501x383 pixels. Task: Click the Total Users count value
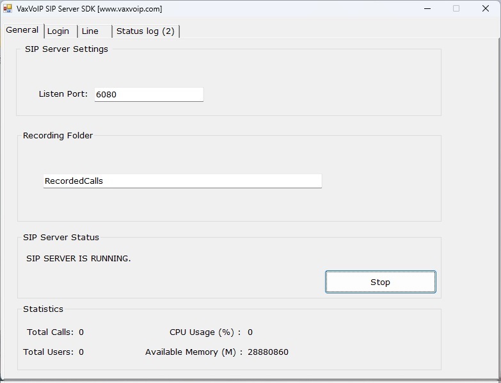point(81,352)
